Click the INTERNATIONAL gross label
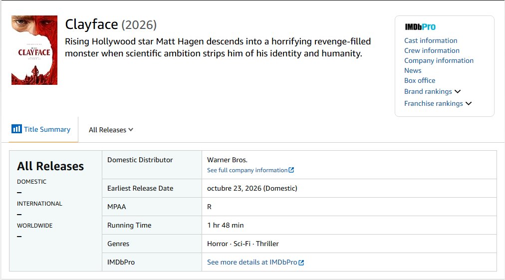The height and width of the screenshot is (280, 505). click(x=39, y=204)
